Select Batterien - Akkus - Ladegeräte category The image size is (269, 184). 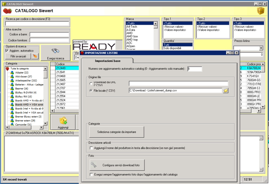(29, 85)
